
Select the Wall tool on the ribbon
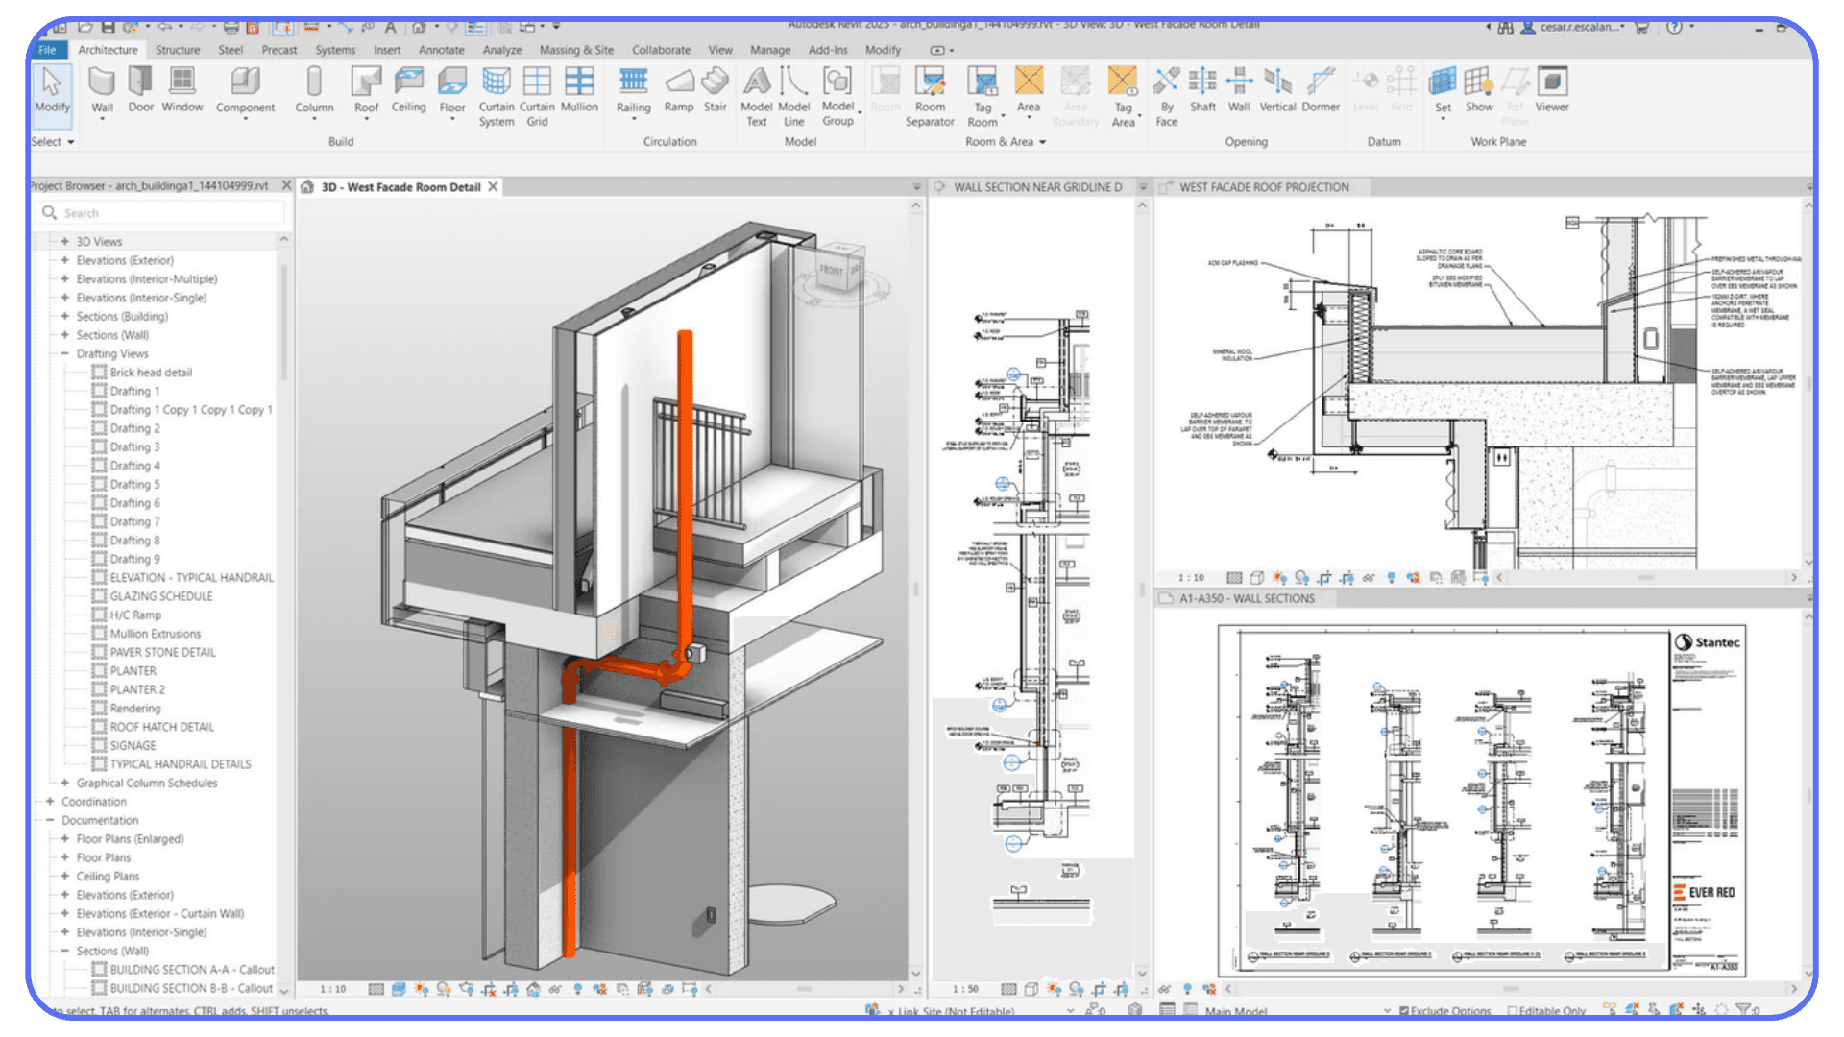click(x=101, y=91)
